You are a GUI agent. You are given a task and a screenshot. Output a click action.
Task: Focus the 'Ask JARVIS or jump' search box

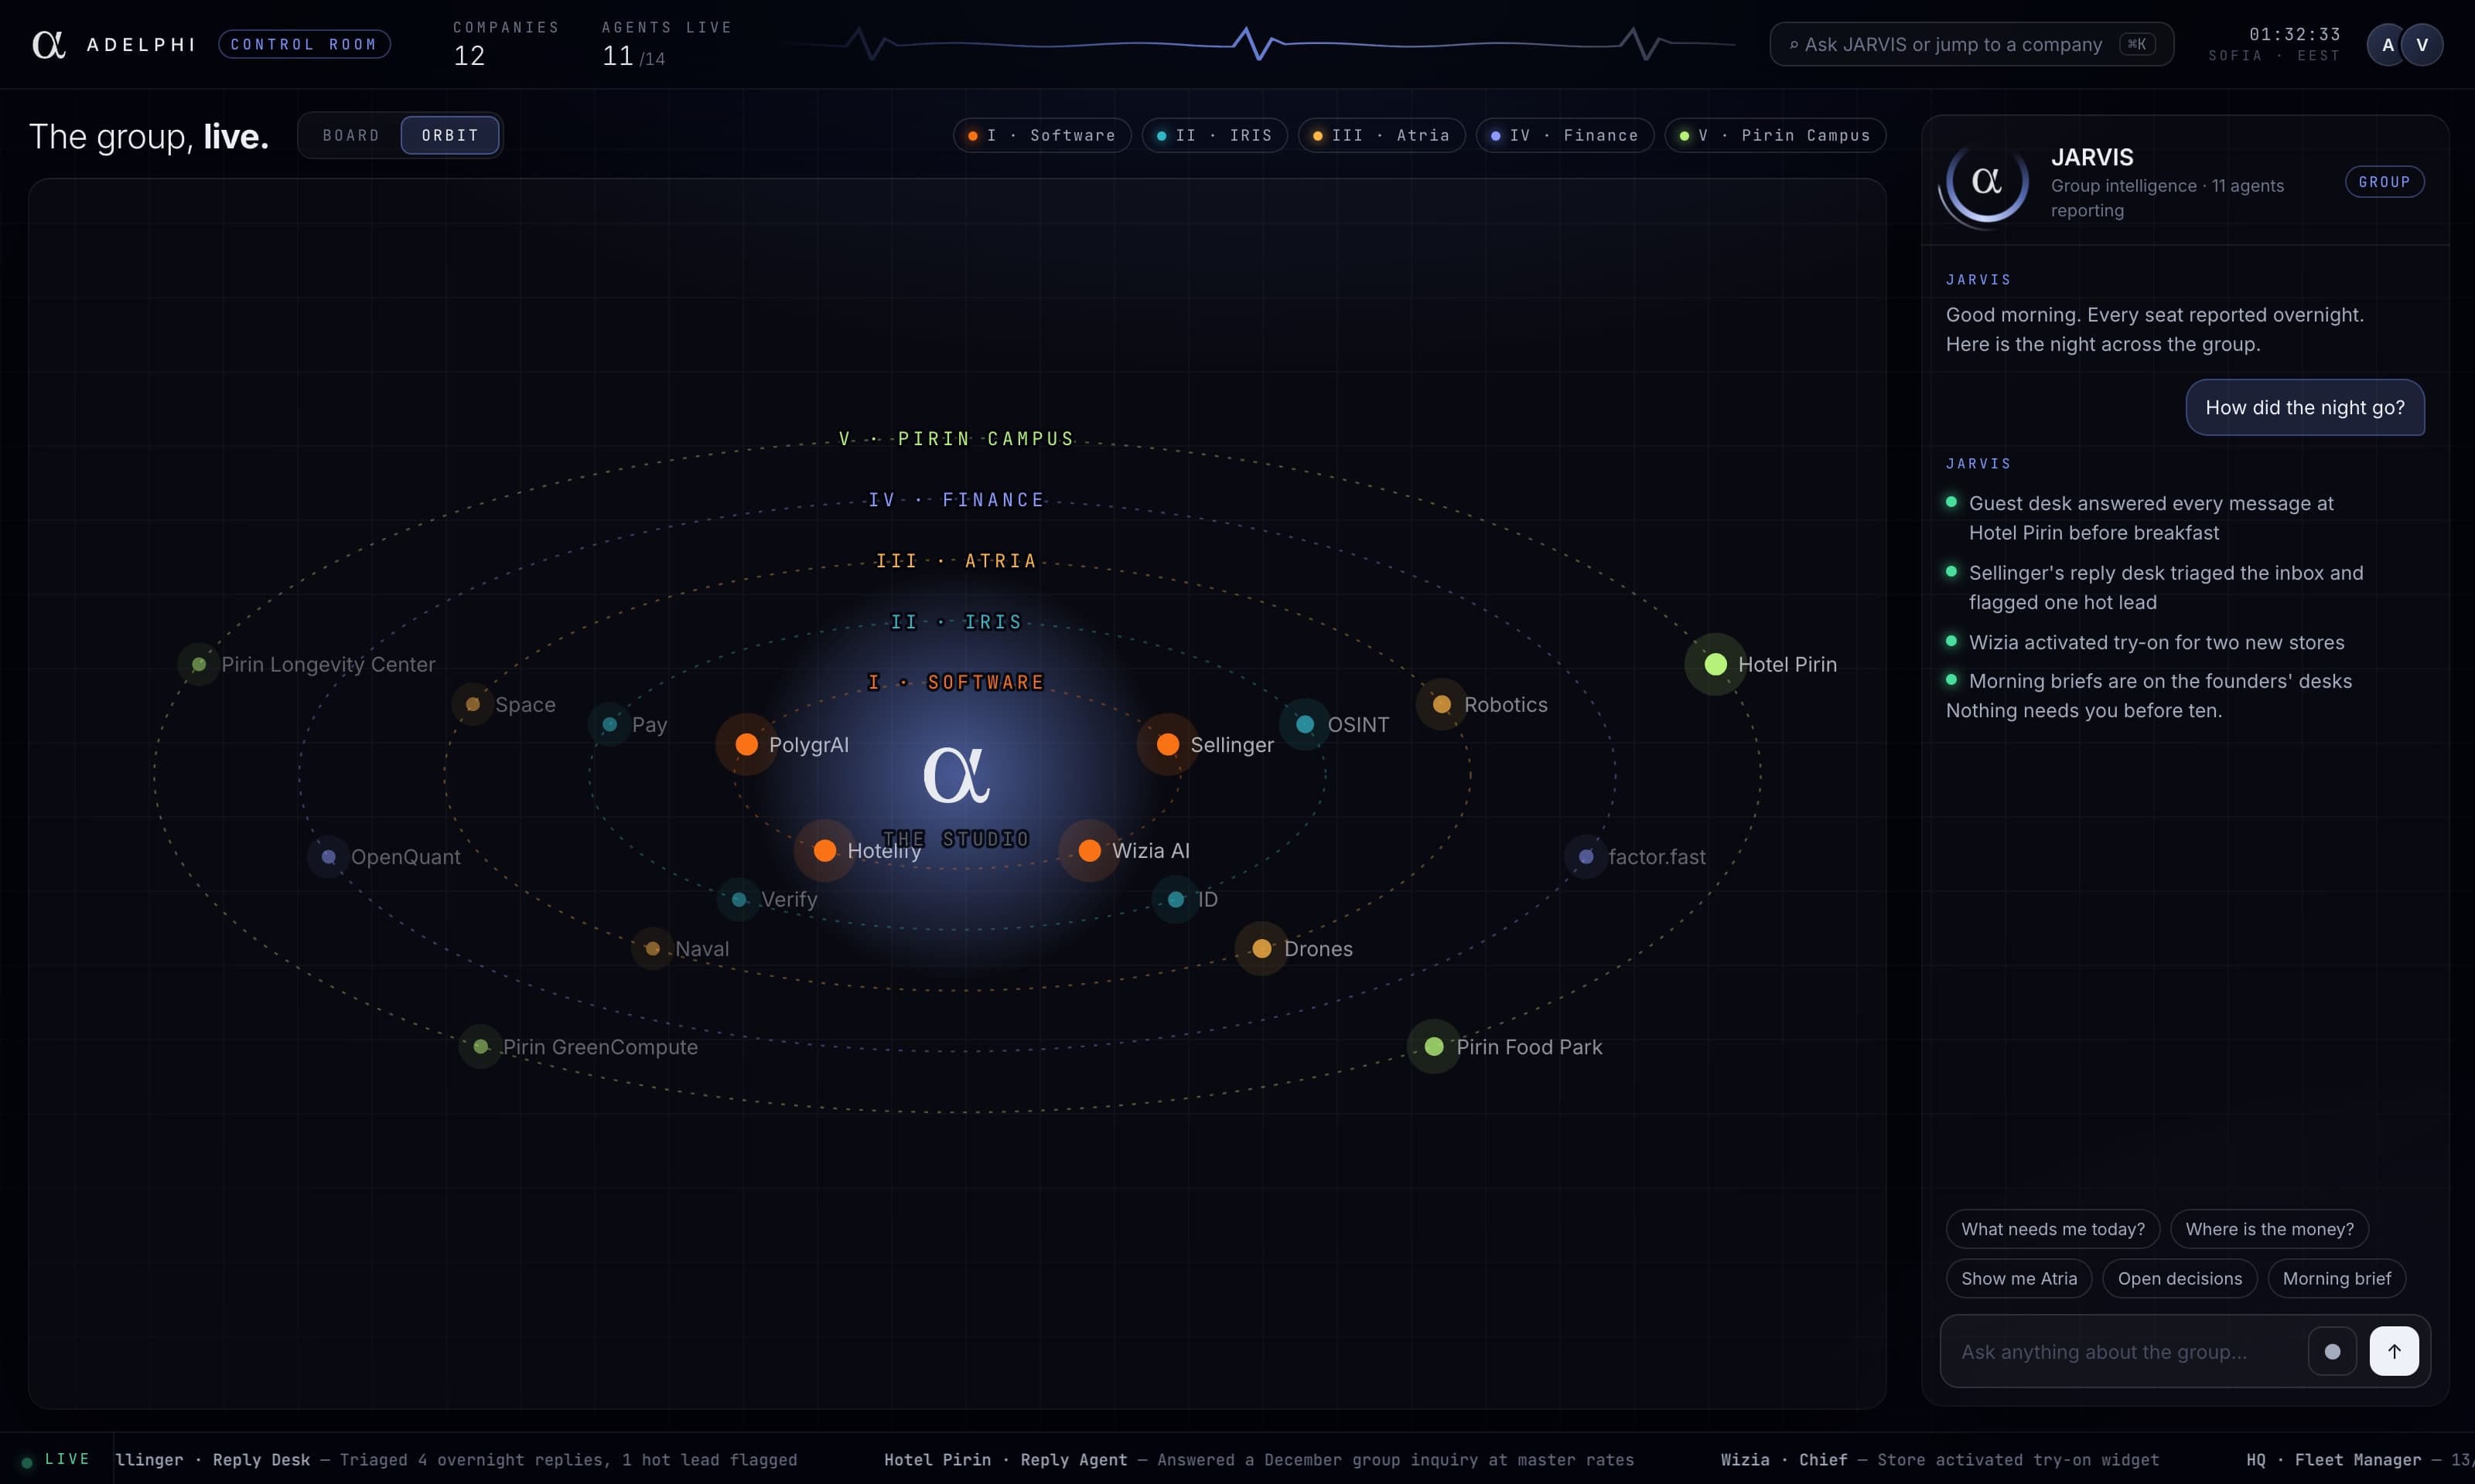tap(1971, 44)
